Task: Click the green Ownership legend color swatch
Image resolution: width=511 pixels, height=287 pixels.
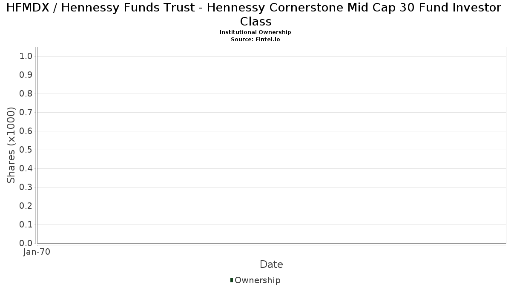Action: point(232,280)
